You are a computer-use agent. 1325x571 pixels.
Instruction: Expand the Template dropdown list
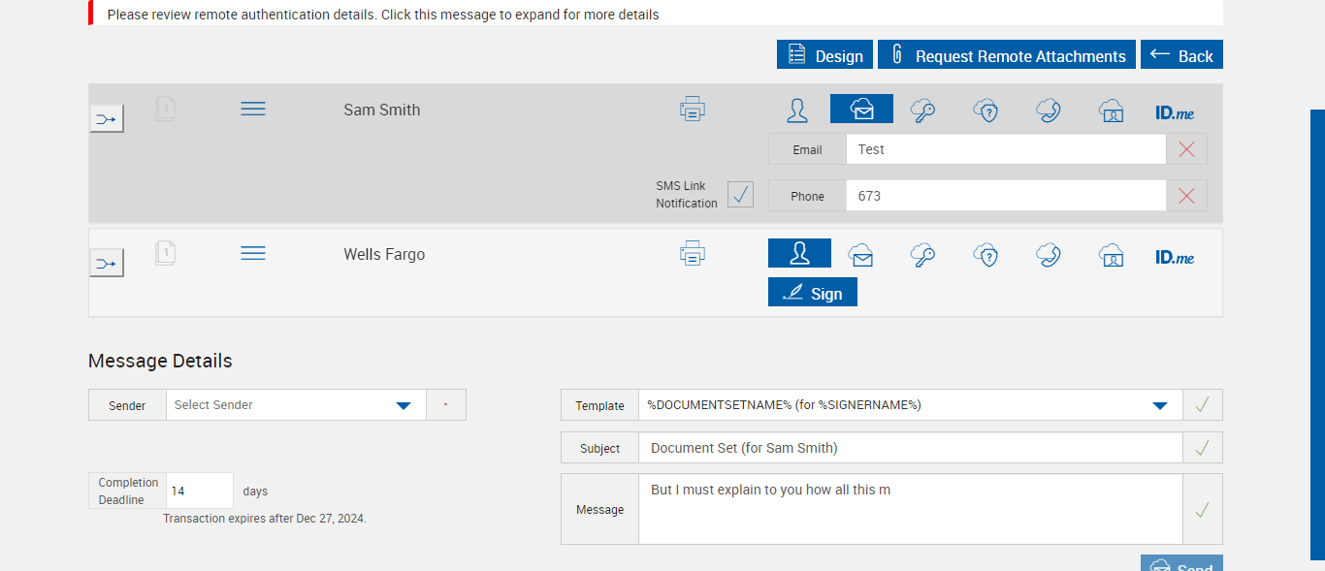point(1159,405)
